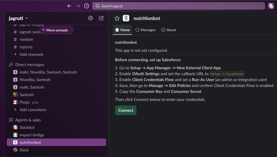Switch to the Home tab
This screenshot has height=157, width=277.
tap(122, 30)
